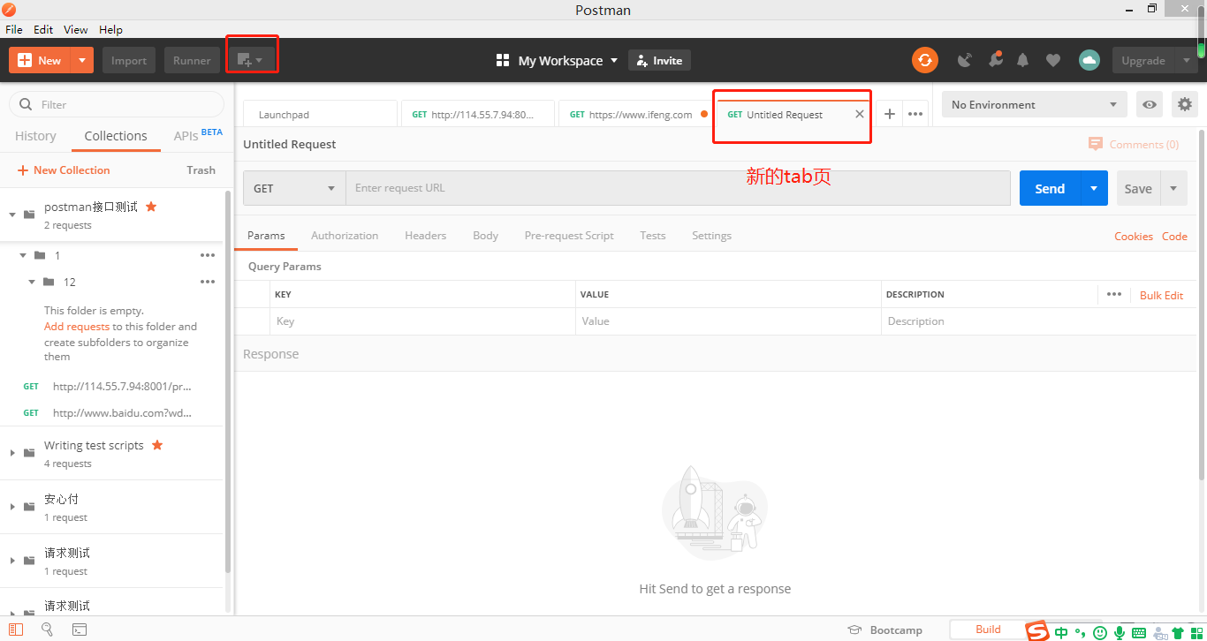The height and width of the screenshot is (641, 1207).
Task: Open the Upgrade dropdown arrow
Action: click(1186, 60)
